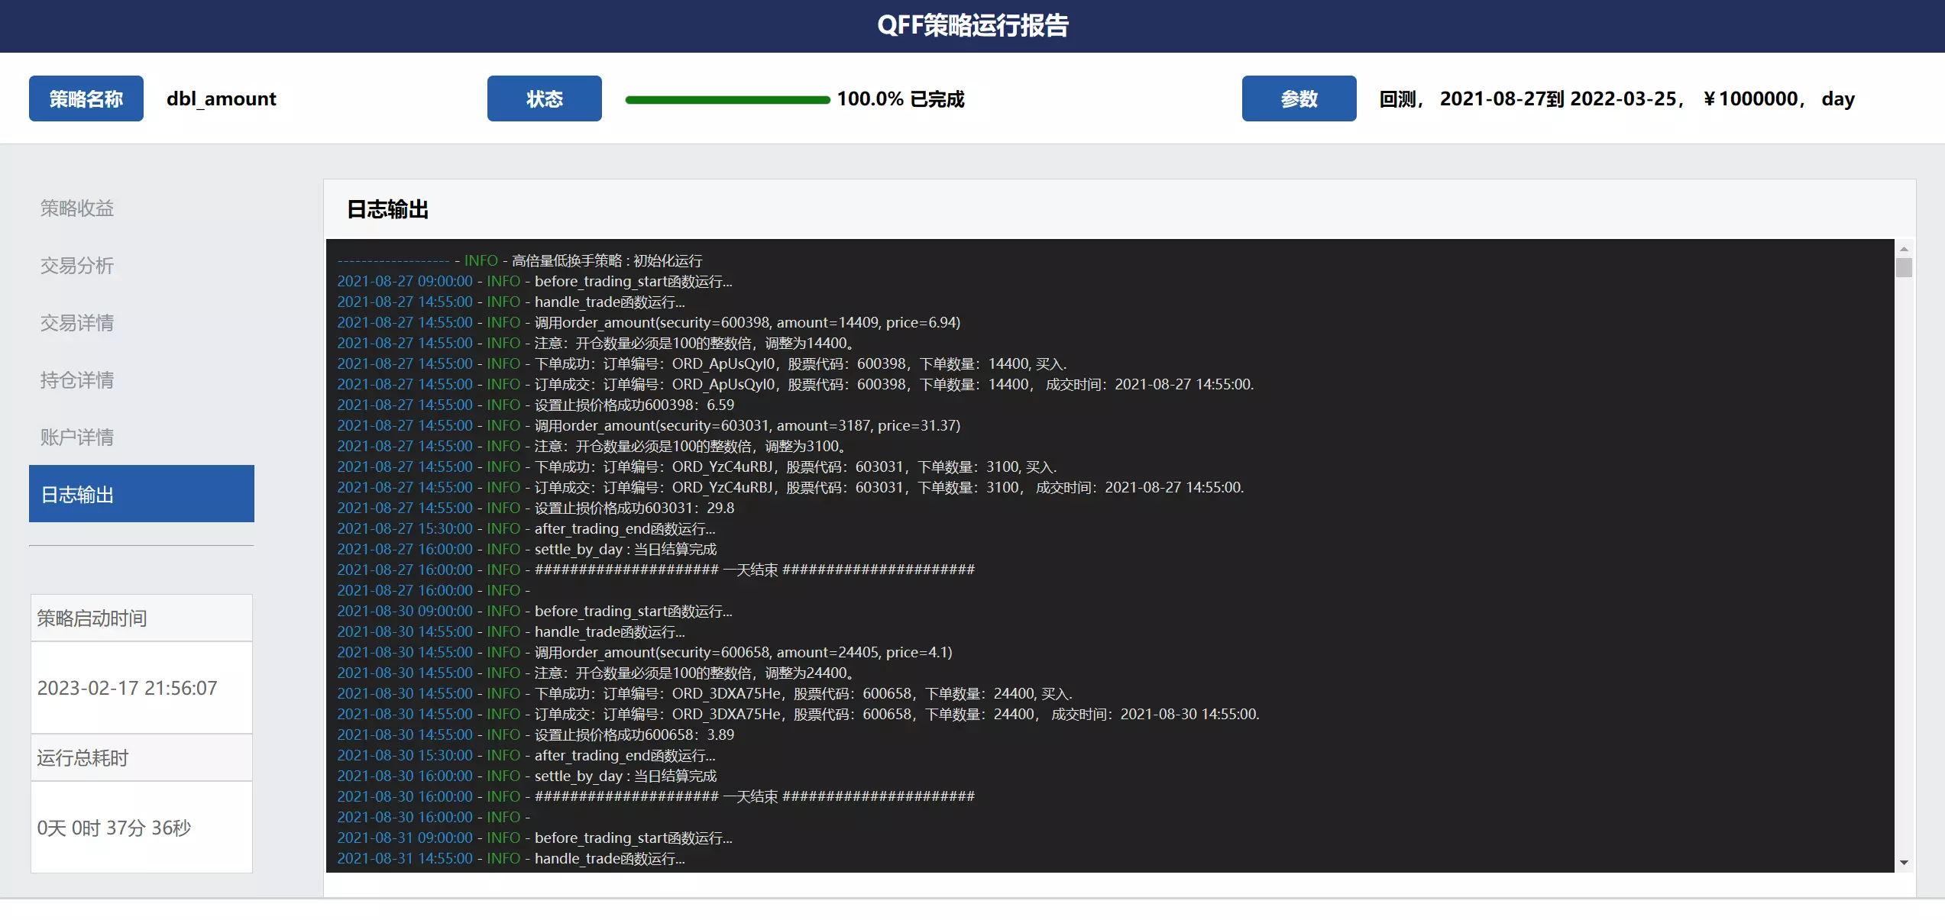
Task: Click the strategy name dbl_amount
Action: tap(222, 98)
